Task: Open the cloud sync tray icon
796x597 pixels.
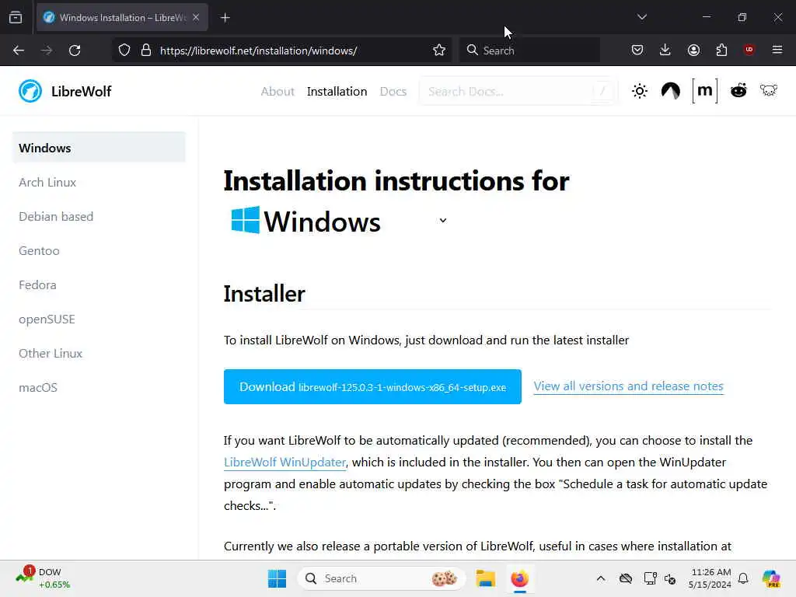Action: [x=626, y=578]
